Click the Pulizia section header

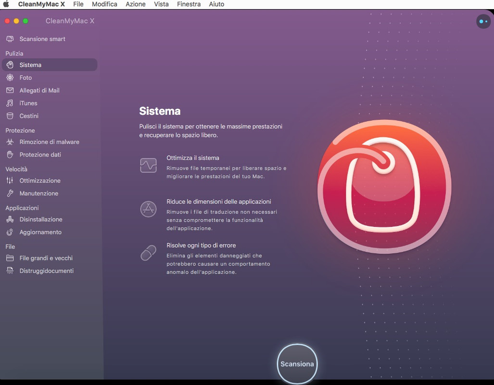pos(14,53)
